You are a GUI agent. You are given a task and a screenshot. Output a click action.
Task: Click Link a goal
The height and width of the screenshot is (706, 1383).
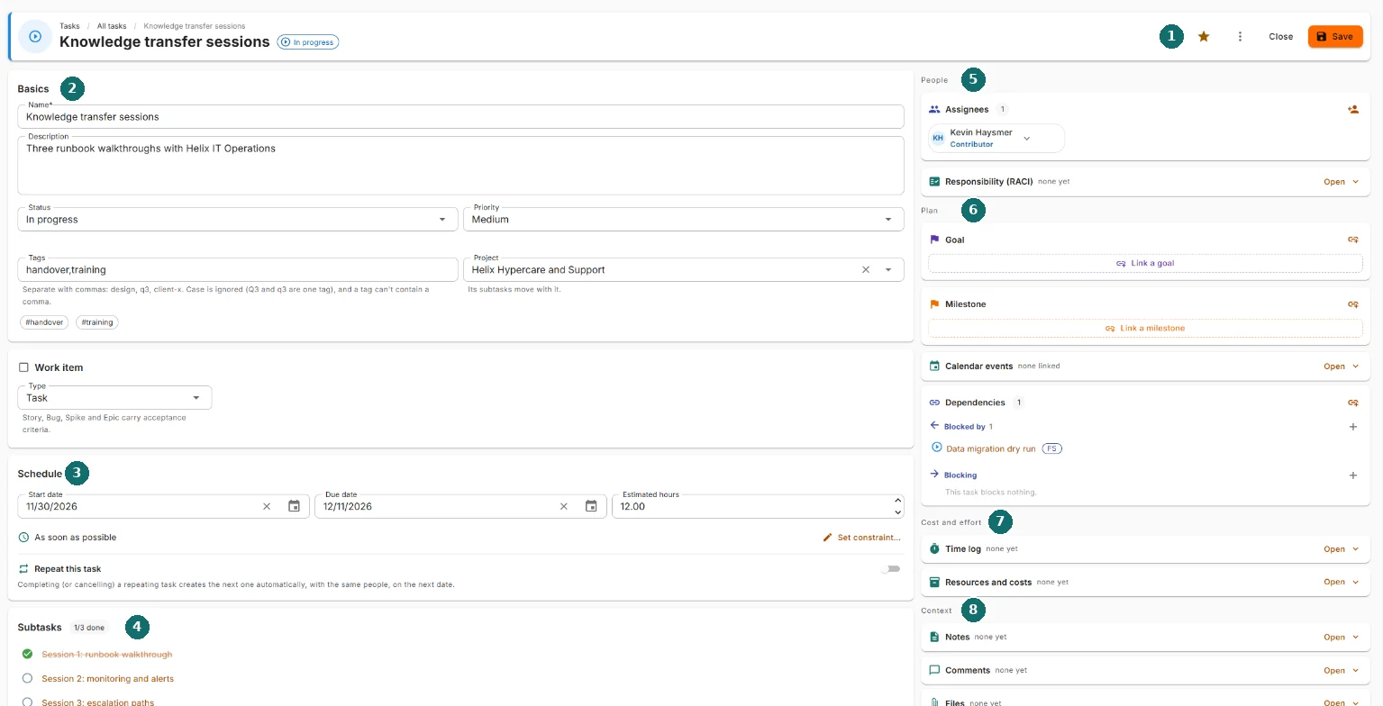pos(1145,263)
